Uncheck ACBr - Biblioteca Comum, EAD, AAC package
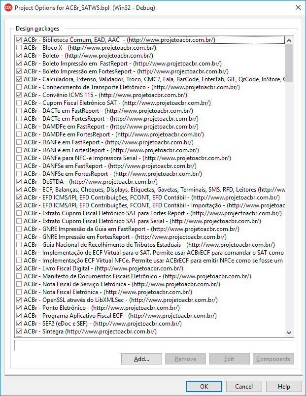The height and width of the screenshot is (396, 306). (x=19, y=40)
